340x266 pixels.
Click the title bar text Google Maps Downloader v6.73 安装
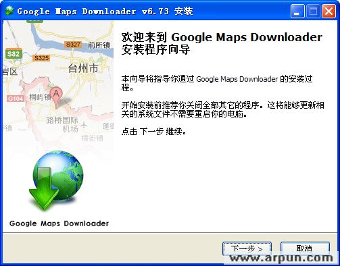pos(105,11)
